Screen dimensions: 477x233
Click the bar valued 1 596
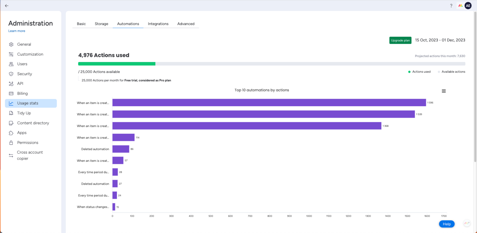coord(269,103)
